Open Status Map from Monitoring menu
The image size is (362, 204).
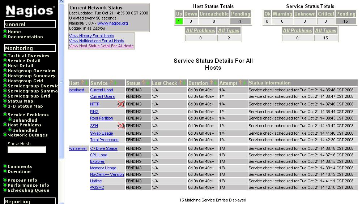point(20,101)
